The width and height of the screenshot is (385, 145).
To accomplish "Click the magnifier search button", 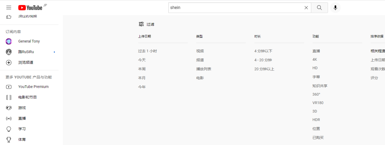I will [x=319, y=7].
